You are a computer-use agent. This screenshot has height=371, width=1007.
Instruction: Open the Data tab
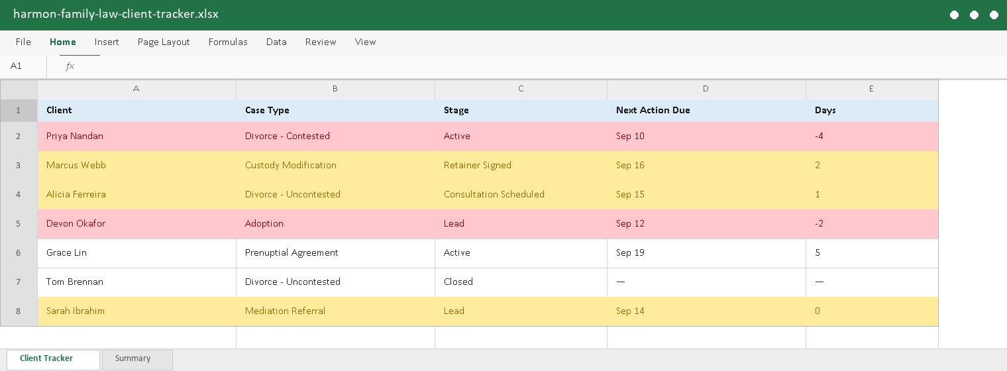pos(276,42)
